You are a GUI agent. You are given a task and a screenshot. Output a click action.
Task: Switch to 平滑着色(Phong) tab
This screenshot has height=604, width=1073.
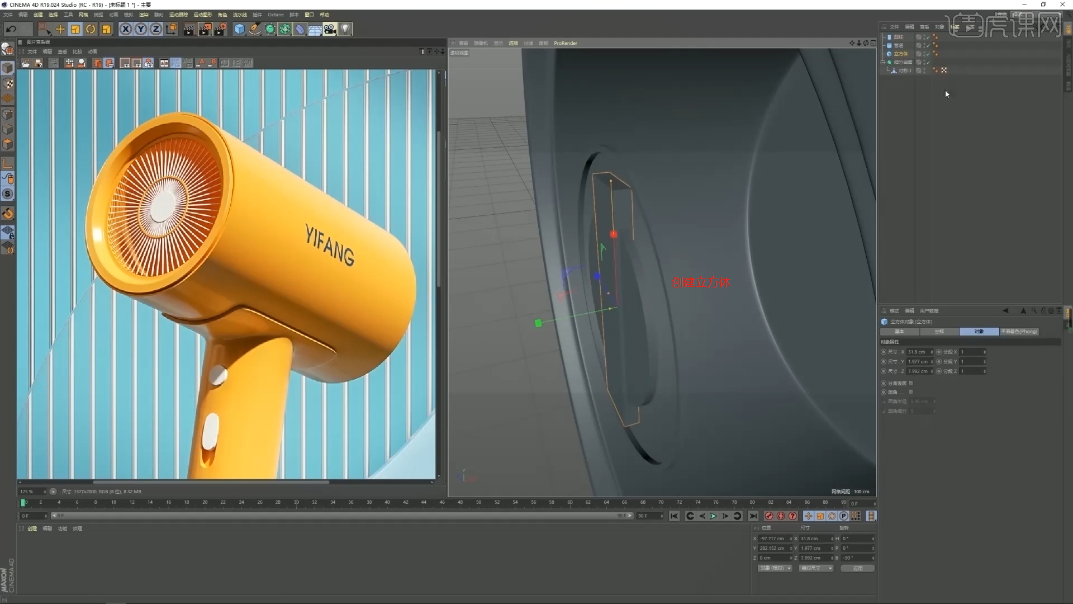pyautogui.click(x=1019, y=332)
